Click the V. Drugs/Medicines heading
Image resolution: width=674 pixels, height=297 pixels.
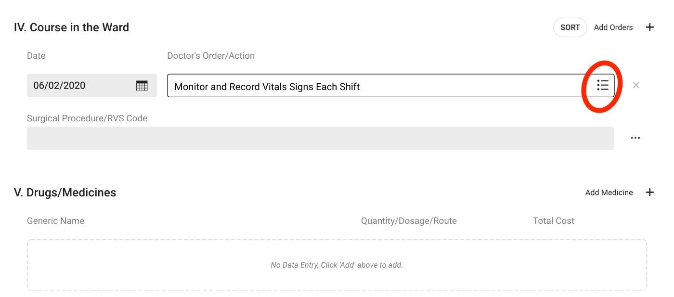click(x=65, y=193)
